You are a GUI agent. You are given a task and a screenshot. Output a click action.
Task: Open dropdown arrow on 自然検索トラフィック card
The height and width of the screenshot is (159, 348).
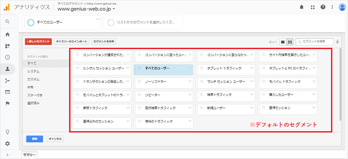click(x=190, y=108)
